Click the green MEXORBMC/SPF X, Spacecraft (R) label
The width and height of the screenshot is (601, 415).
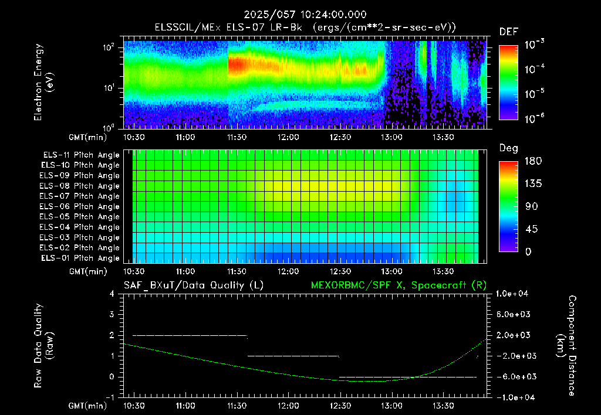coord(399,285)
